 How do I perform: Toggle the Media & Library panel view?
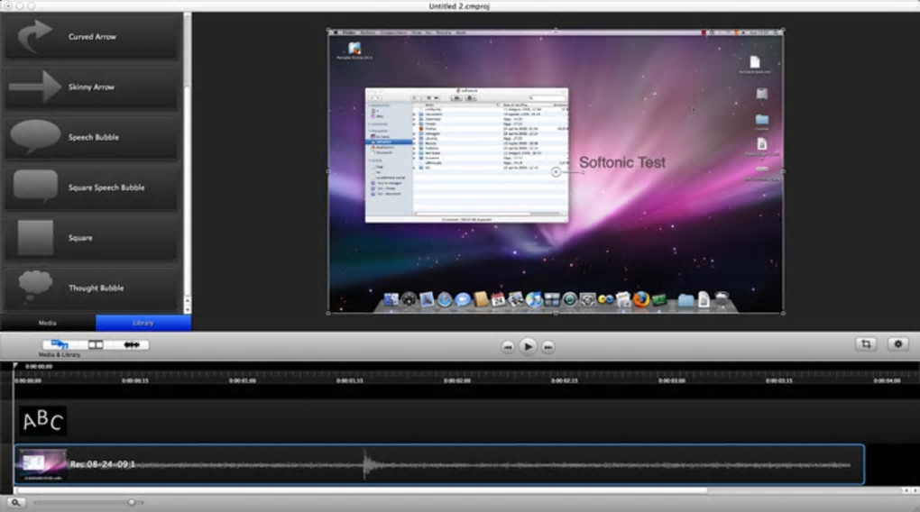pyautogui.click(x=60, y=344)
